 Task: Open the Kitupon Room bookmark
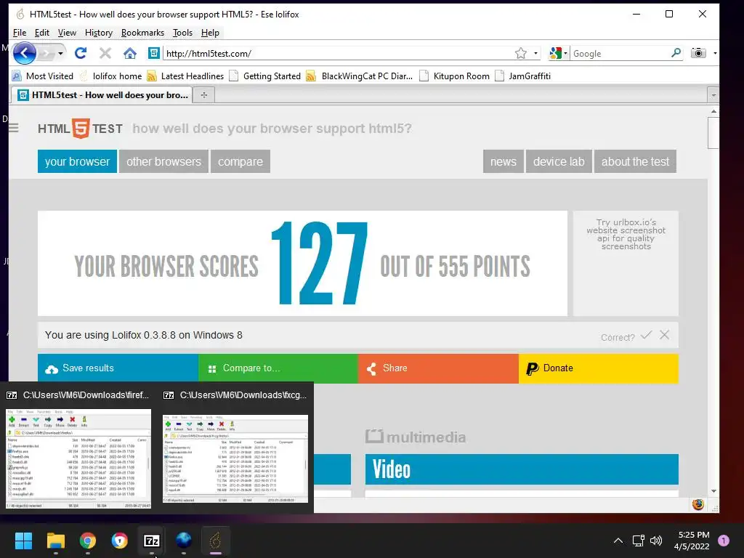455,76
